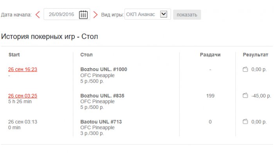
Task: Click the Раздачи column header
Action: click(x=210, y=55)
